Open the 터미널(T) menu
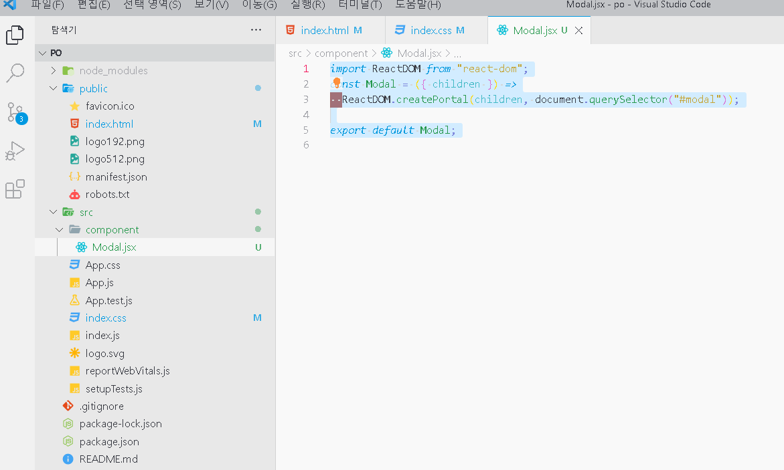 click(x=360, y=5)
